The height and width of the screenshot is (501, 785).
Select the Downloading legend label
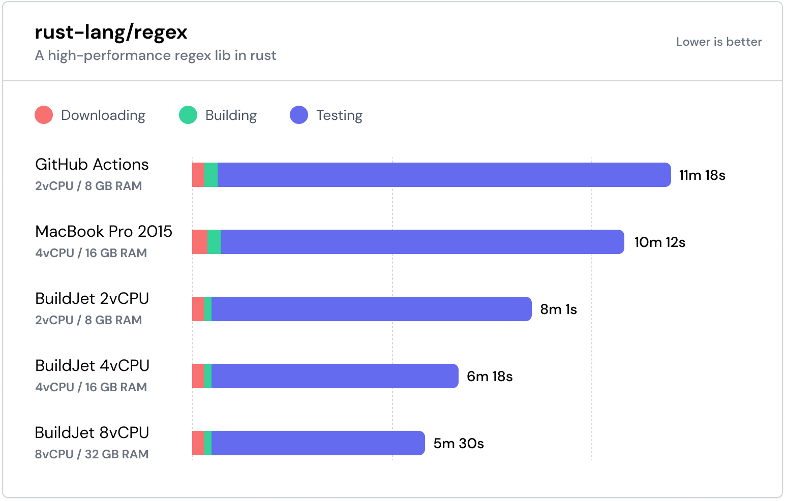point(103,115)
